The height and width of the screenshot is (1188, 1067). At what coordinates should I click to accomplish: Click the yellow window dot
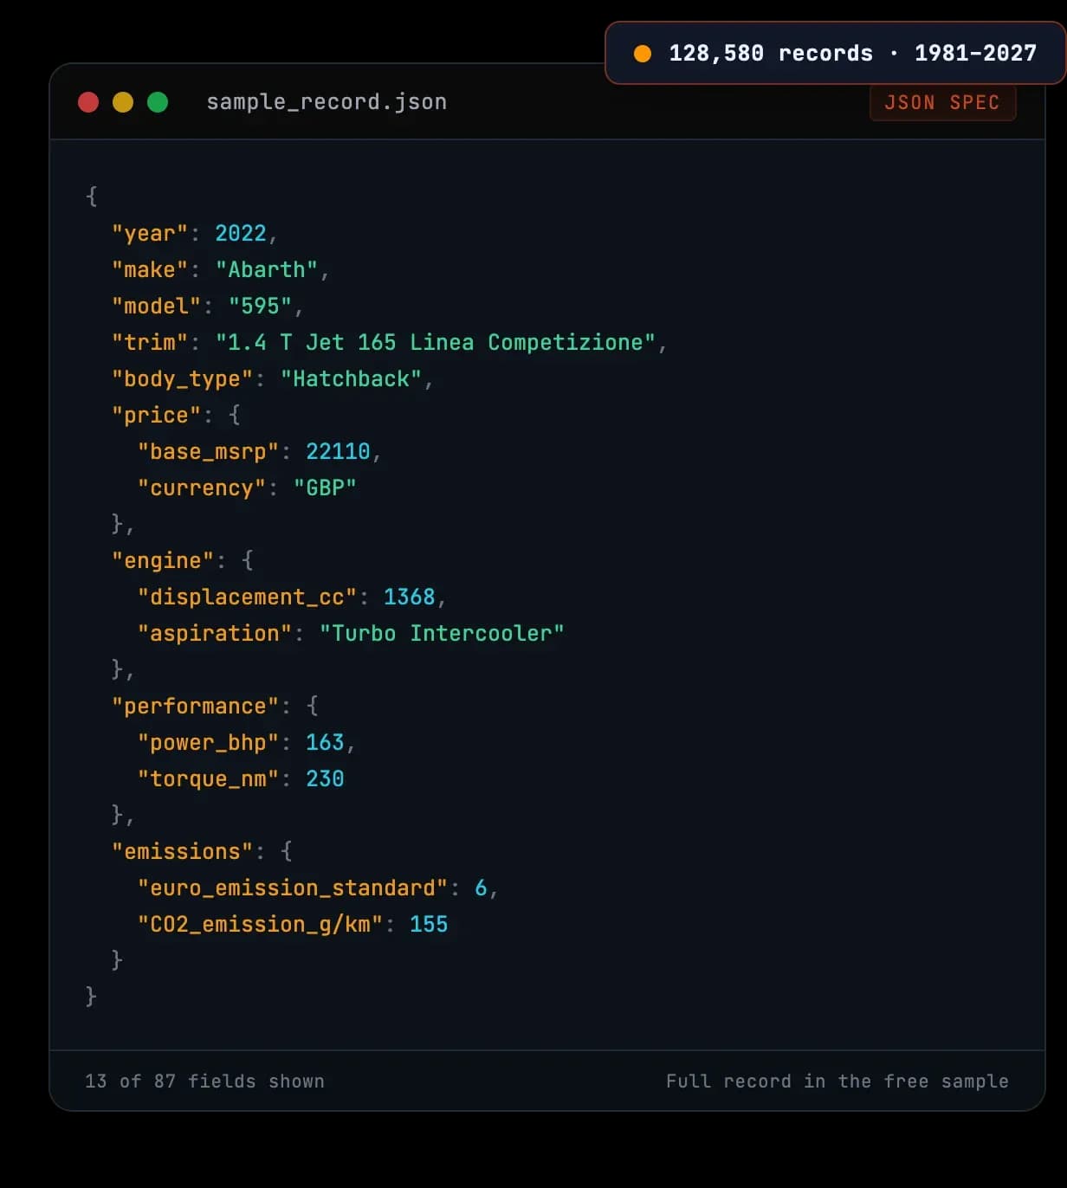(x=123, y=102)
